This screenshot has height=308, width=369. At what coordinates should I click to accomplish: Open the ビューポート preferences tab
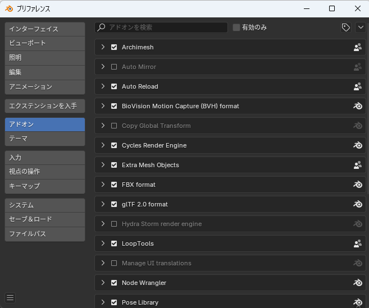[45, 43]
